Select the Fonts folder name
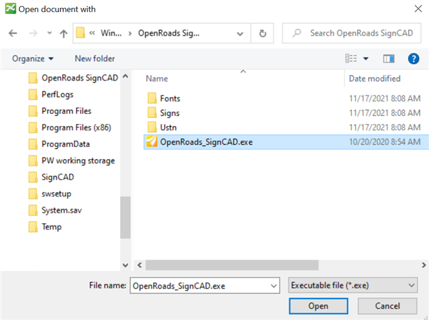This screenshot has width=429, height=320. (x=170, y=99)
